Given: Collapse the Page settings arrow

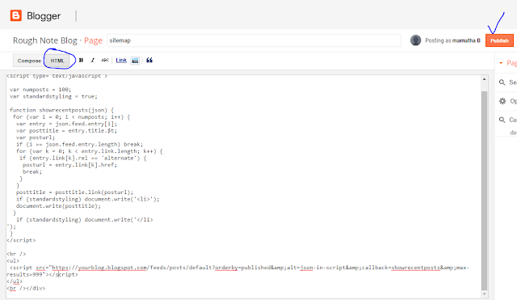Looking at the screenshot, I should (x=501, y=63).
